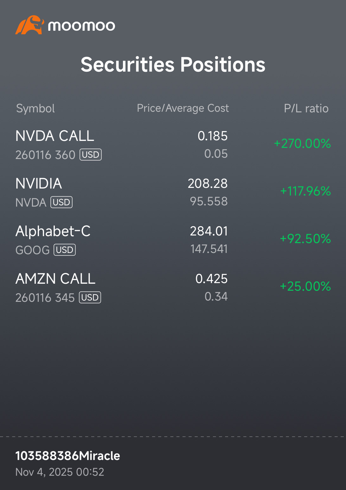Viewport: 346px width, 490px height.
Task: Click the +270.00% P/L ratio value
Action: [302, 144]
